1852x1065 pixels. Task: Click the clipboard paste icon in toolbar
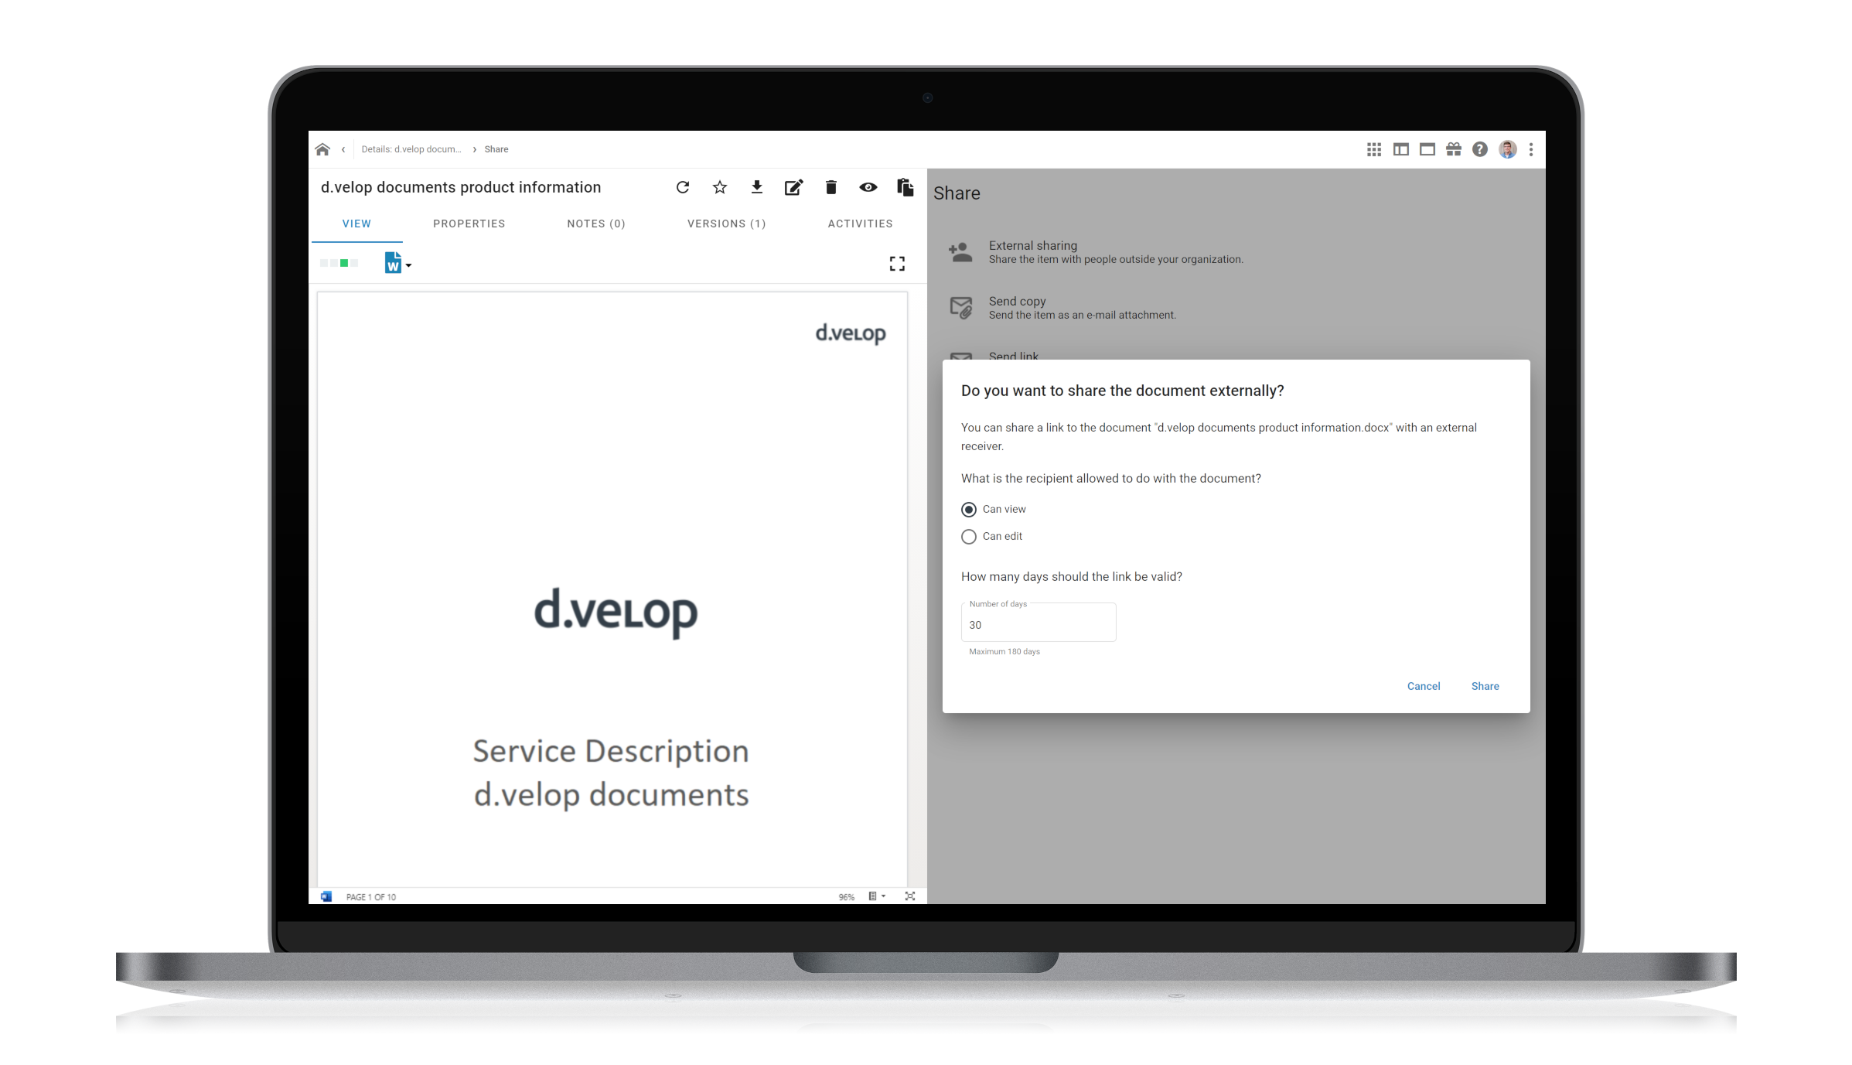pyautogui.click(x=906, y=187)
